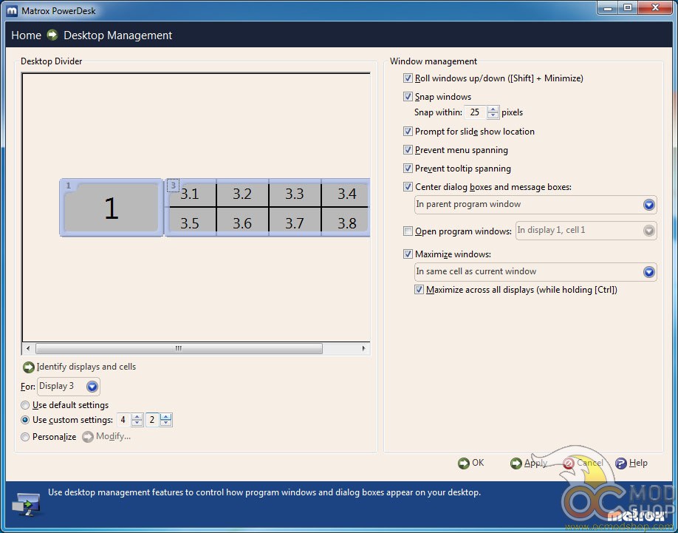678x533 pixels.
Task: Click the green OK arrow icon
Action: click(x=464, y=464)
